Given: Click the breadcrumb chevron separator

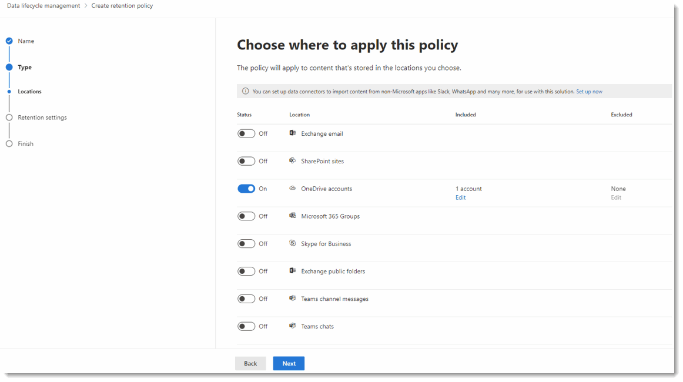Looking at the screenshot, I should tap(86, 6).
